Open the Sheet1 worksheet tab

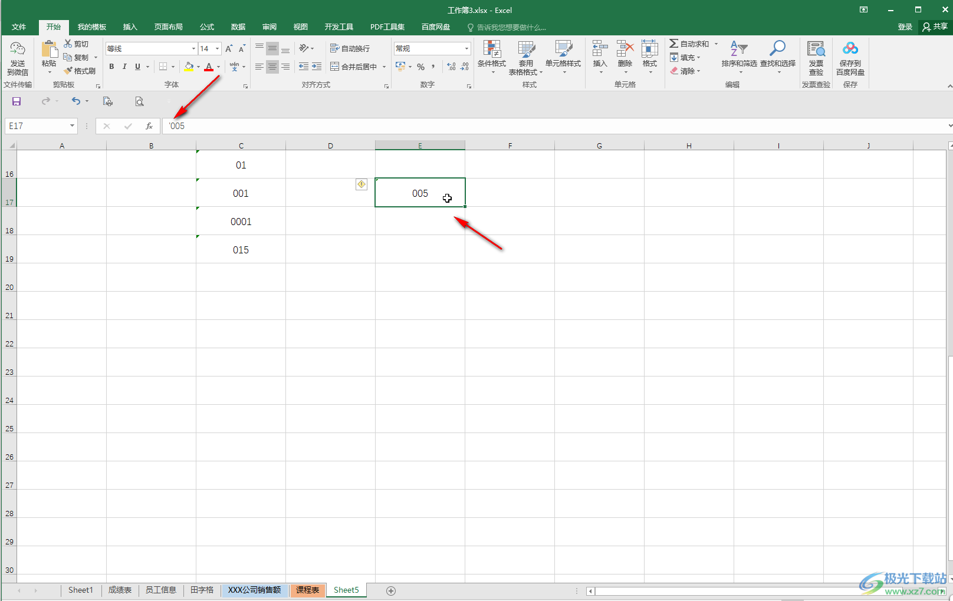click(x=81, y=590)
